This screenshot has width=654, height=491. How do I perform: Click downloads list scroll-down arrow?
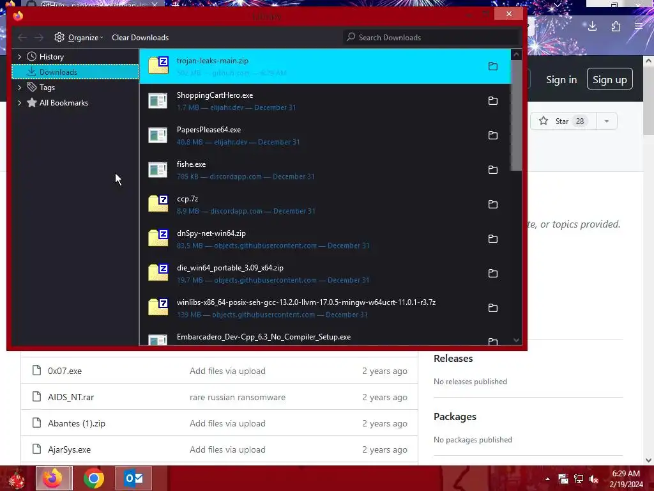click(x=516, y=340)
